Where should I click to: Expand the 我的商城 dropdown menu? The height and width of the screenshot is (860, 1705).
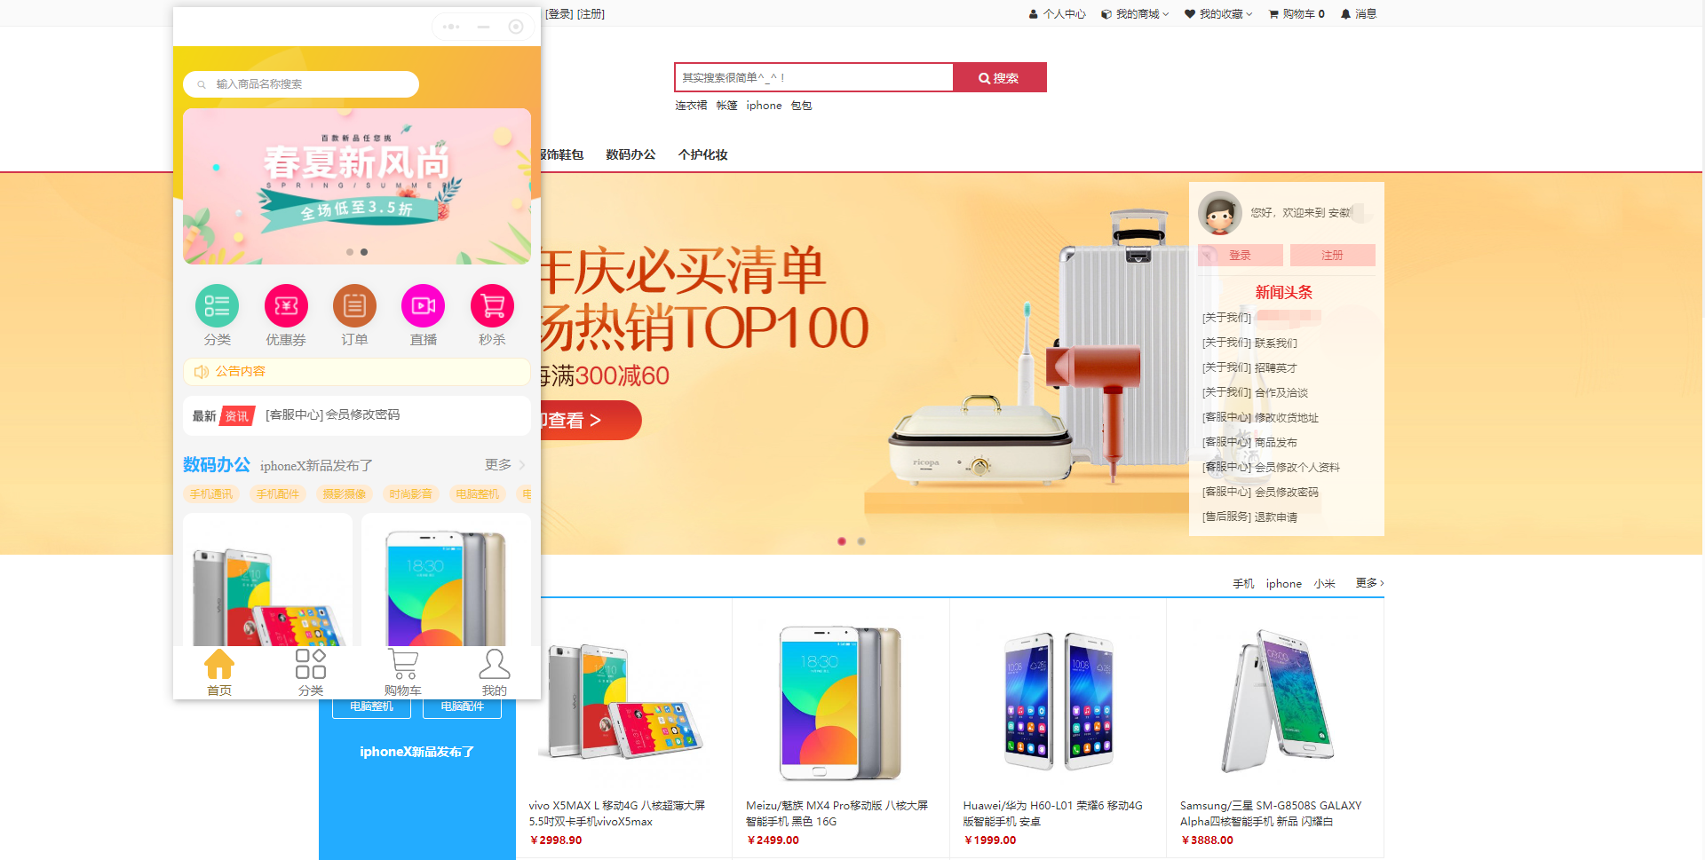click(1135, 14)
